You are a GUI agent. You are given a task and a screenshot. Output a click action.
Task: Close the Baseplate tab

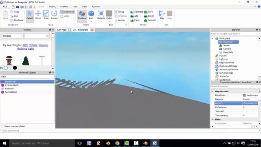pyautogui.click(x=92, y=30)
